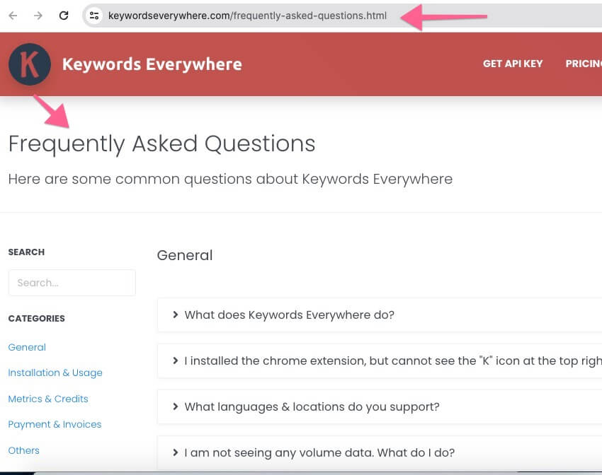
Task: Click the Keywords Everywhere K logo
Action: pyautogui.click(x=30, y=64)
